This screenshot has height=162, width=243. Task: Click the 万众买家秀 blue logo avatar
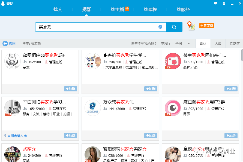coord(93,108)
